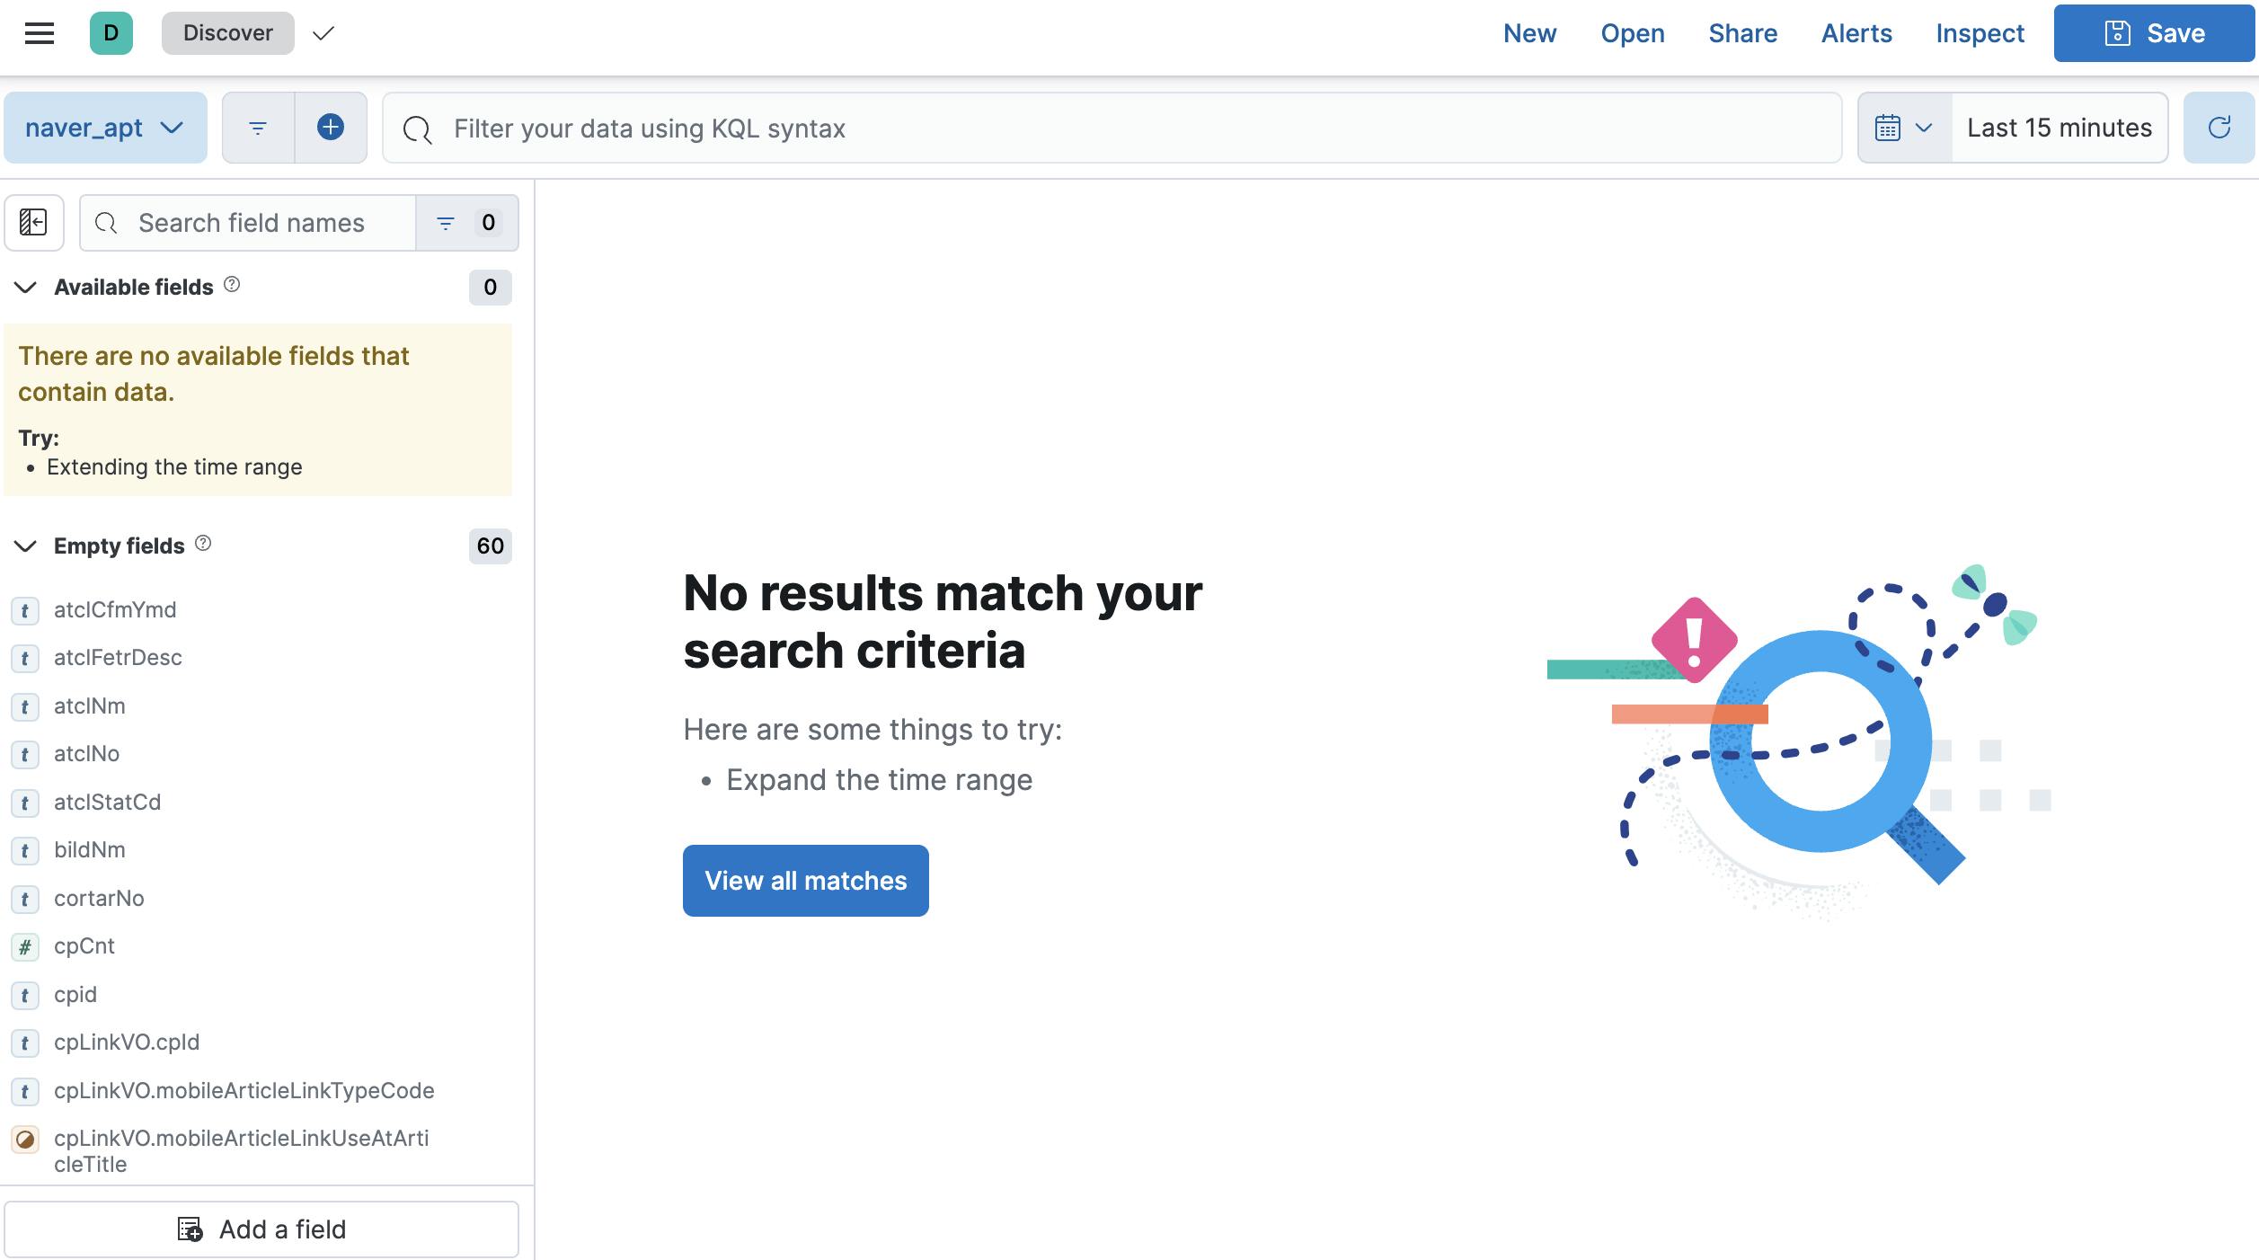
Task: Click the Add a field button
Action: pos(261,1229)
